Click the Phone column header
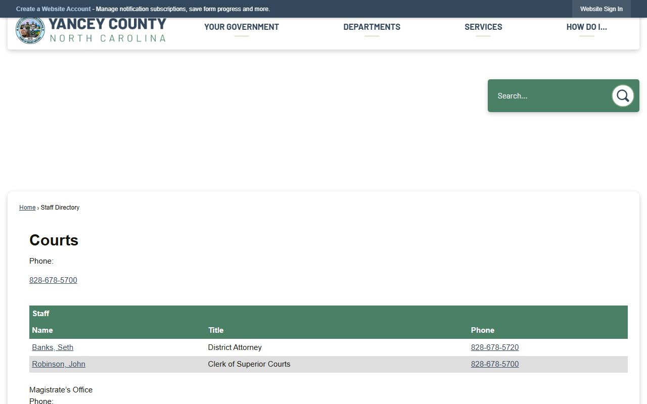The image size is (647, 404). (x=483, y=330)
